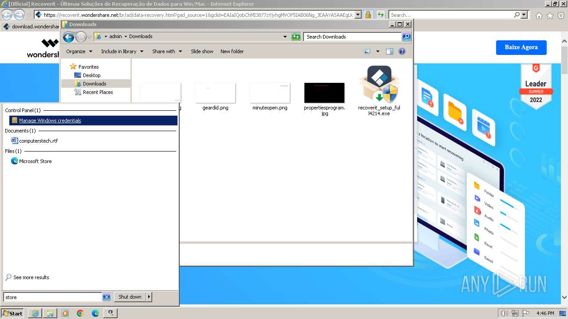Open Google Chrome from the taskbar
This screenshot has height=319, width=568.
click(x=80, y=313)
